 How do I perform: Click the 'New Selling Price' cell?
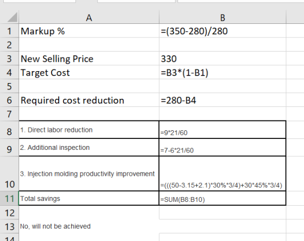click(89, 59)
